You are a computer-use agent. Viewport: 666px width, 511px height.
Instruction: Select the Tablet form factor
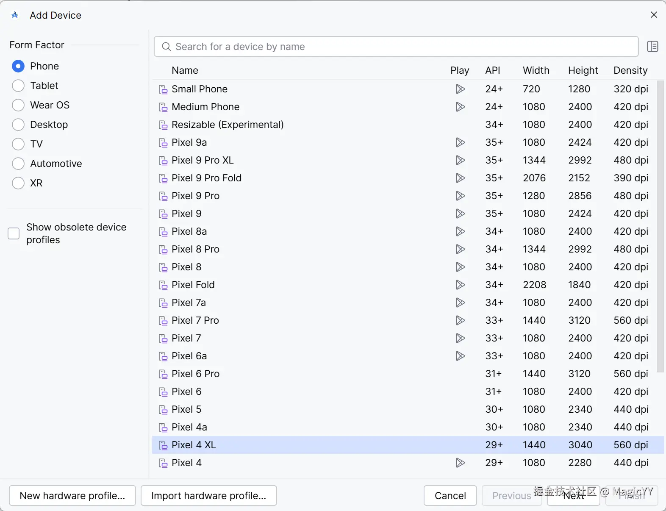[x=18, y=86]
